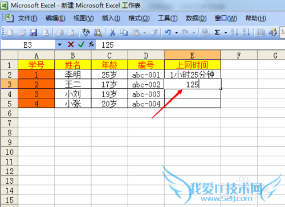
Task: Click the Select All corner button
Action: click(x=10, y=55)
